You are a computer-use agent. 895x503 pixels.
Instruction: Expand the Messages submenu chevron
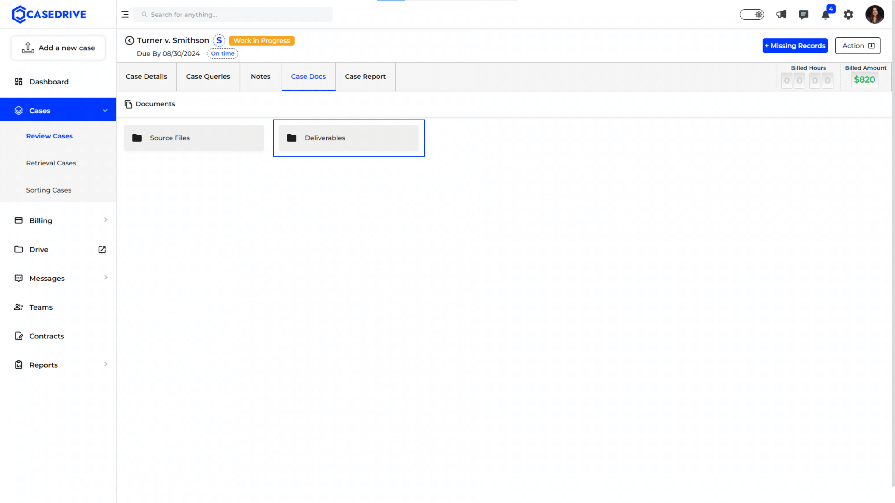(106, 277)
